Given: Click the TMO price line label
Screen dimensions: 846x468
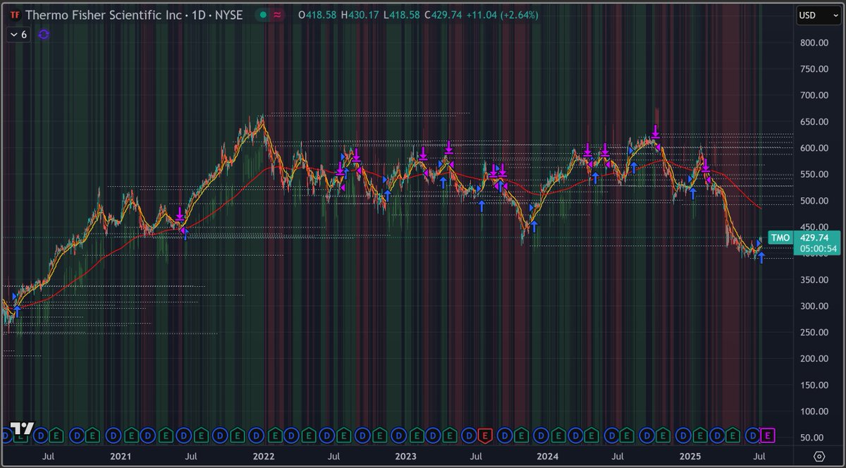Looking at the screenshot, I should click(780, 238).
